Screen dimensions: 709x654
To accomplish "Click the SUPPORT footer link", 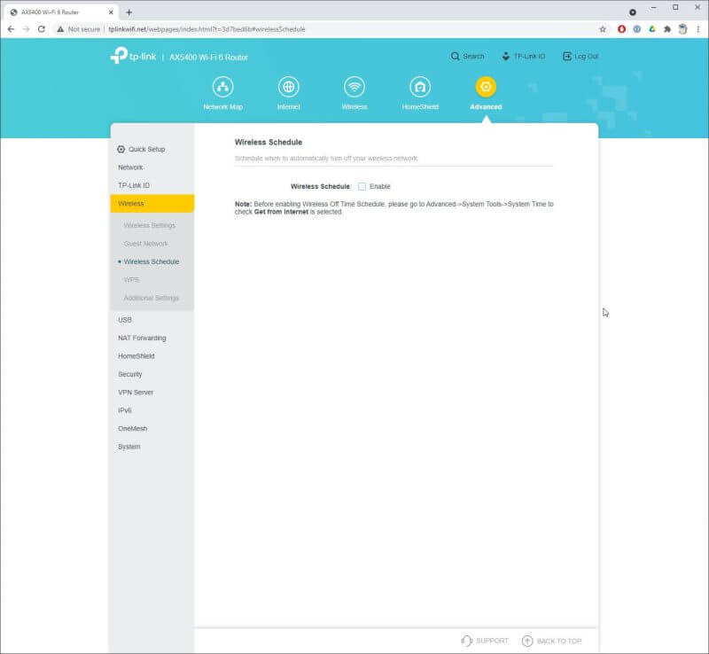I will tap(492, 641).
